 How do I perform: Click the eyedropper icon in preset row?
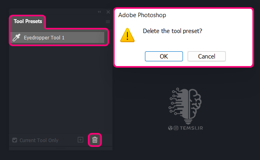(17, 37)
